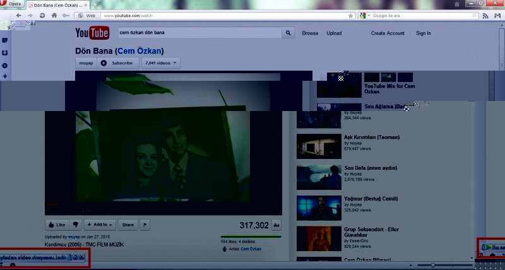Screen dimensions: 505x270
Task: Click the Share button
Action: (x=128, y=225)
